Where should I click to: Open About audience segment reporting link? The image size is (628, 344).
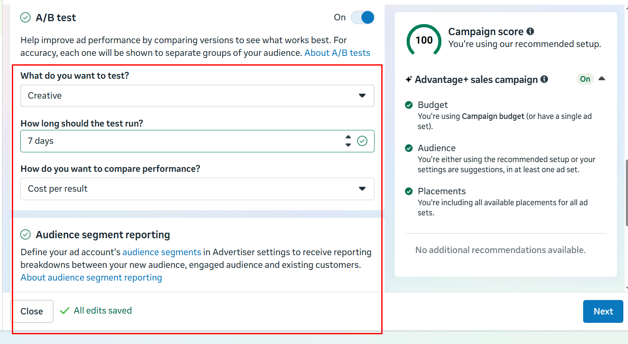pyautogui.click(x=91, y=278)
